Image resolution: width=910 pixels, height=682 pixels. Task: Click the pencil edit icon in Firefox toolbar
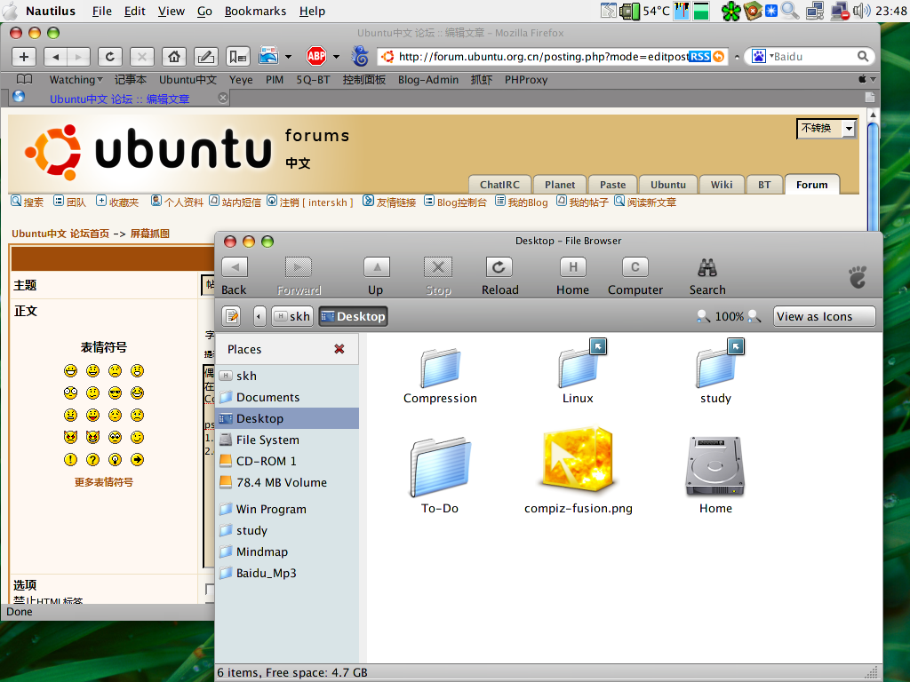coord(206,57)
